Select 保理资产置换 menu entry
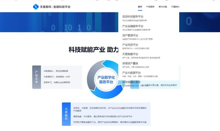The image size is (220, 131). 130,63
